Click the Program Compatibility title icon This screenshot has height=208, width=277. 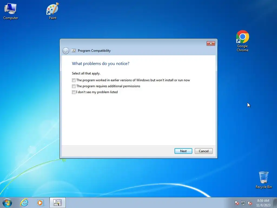coord(74,51)
